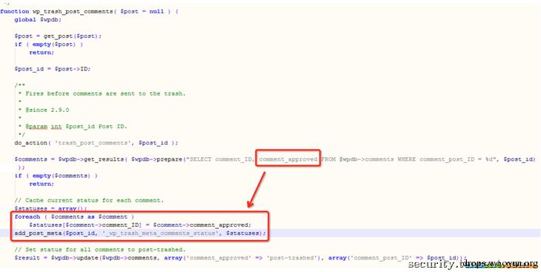Click comment 'Cache current status for each comment.'
The width and height of the screenshot is (541, 272).
click(89, 200)
